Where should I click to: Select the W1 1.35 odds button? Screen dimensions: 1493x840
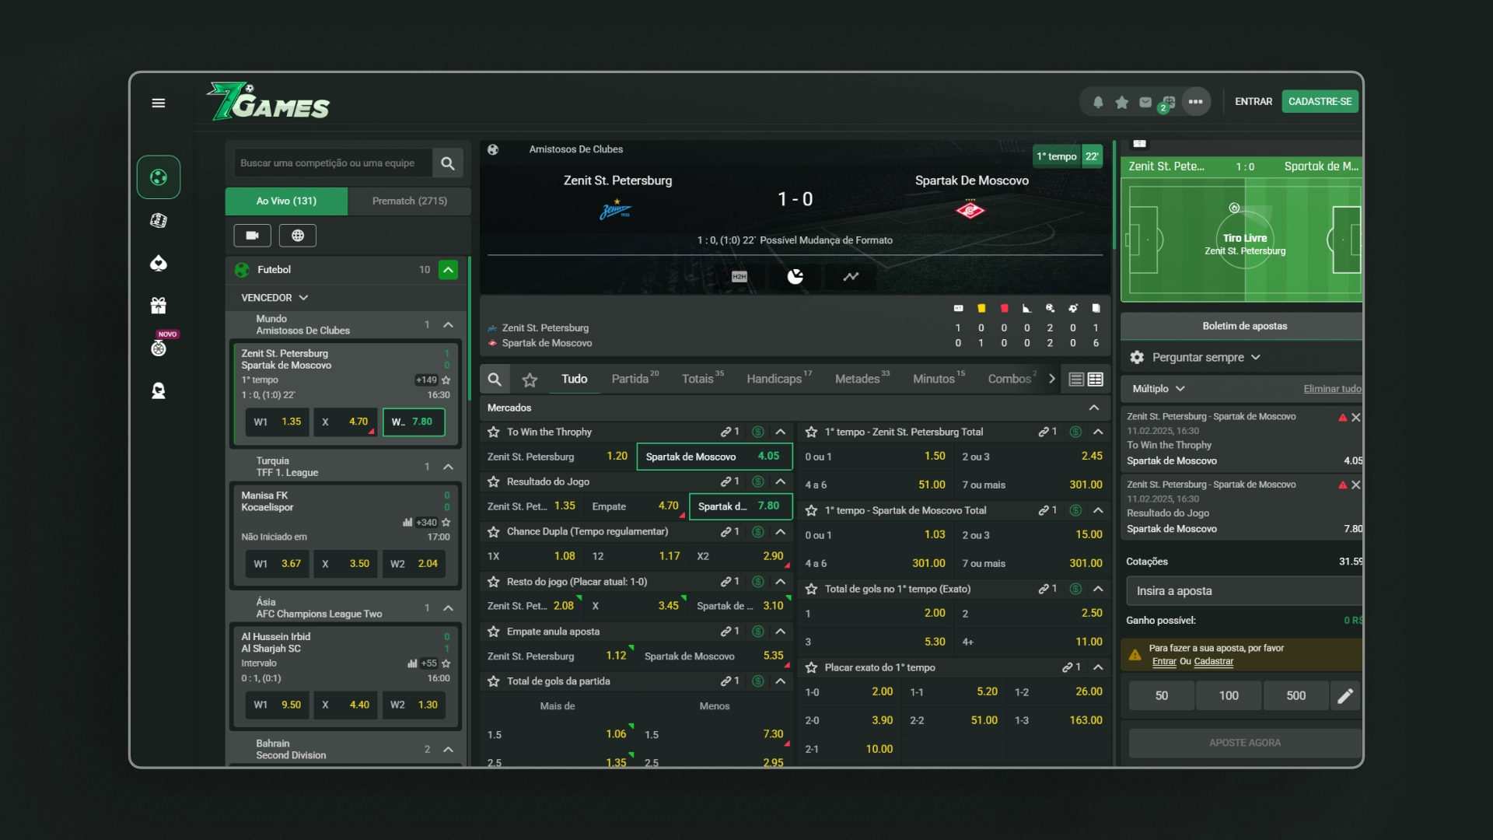point(278,422)
